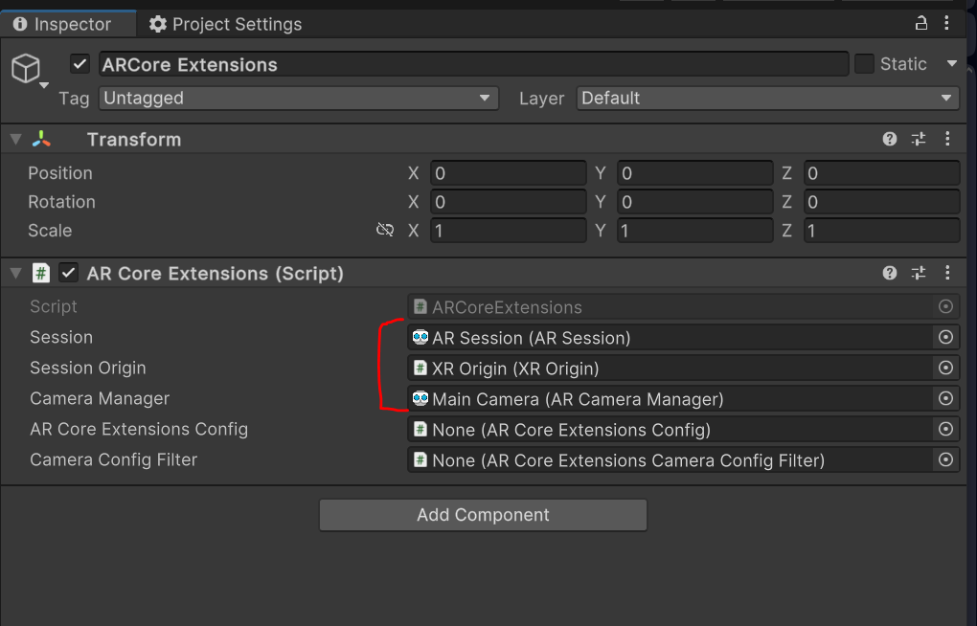
Task: Open Transform component preset settings icon
Action: click(x=919, y=140)
